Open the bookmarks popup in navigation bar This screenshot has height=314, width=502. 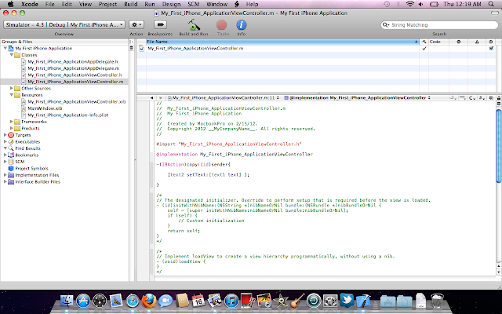pos(453,97)
